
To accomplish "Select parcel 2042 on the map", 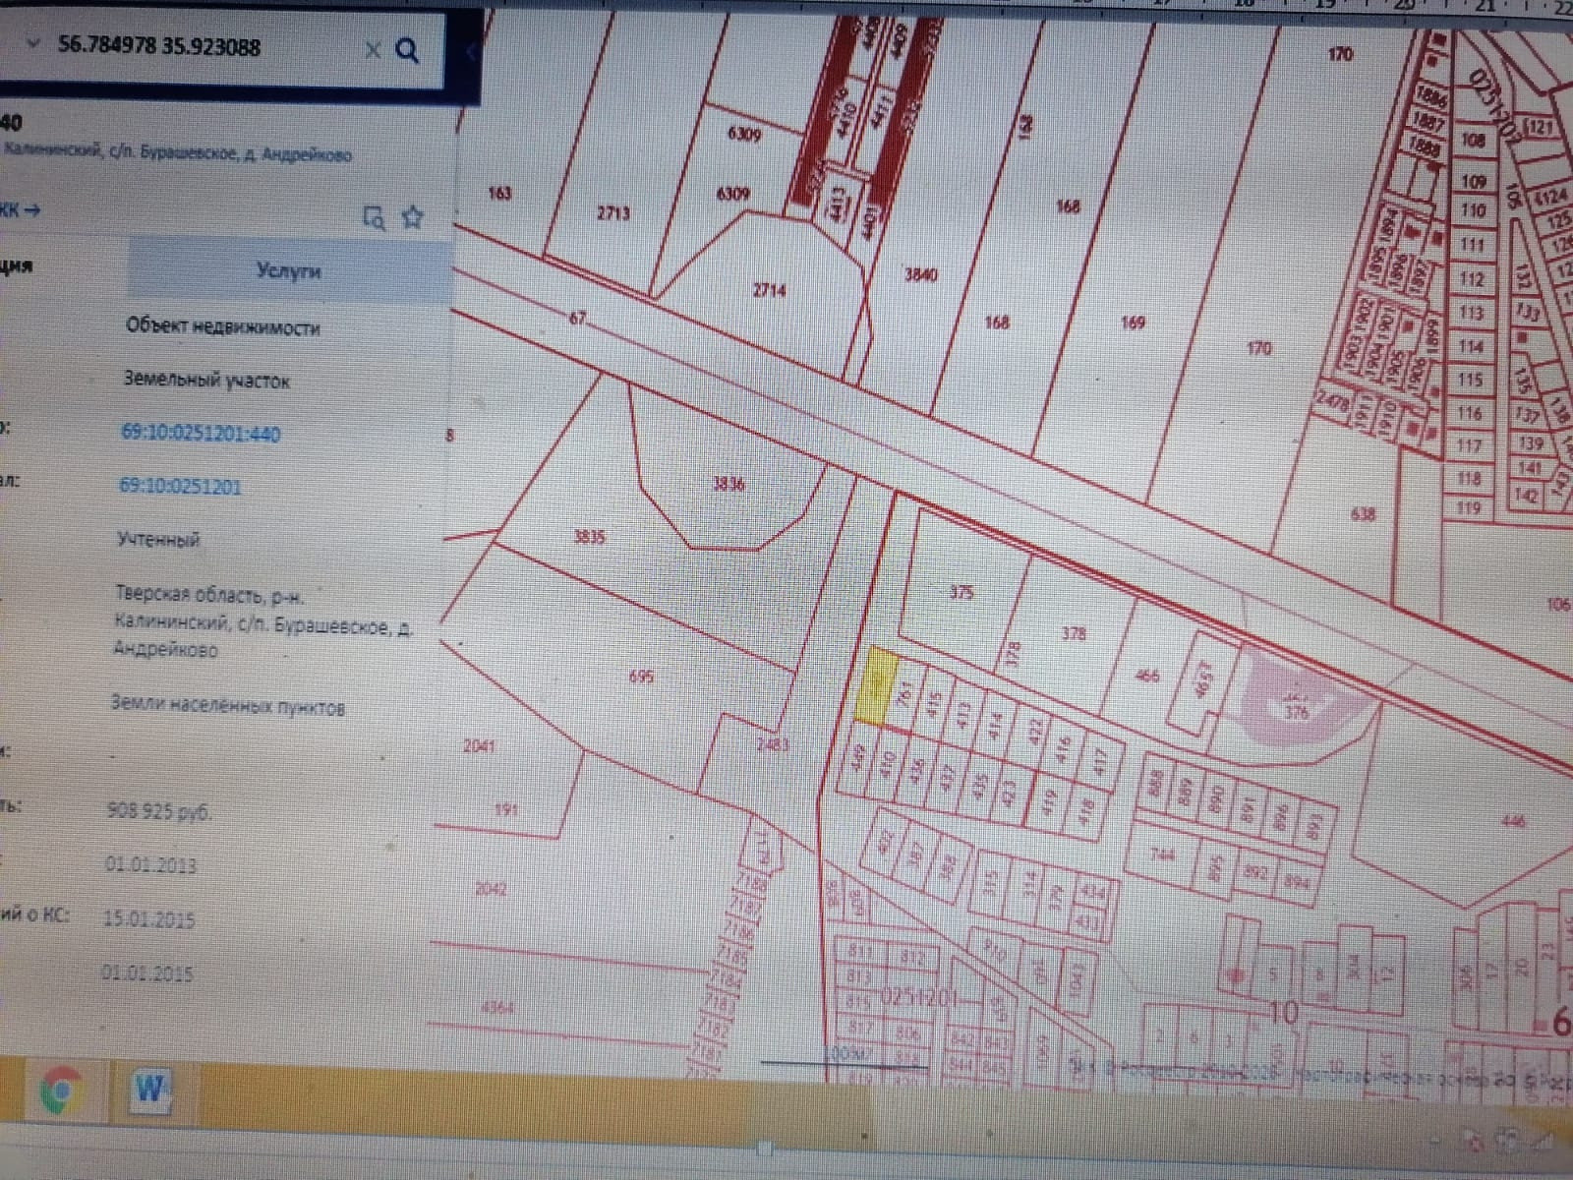I will coord(491,889).
